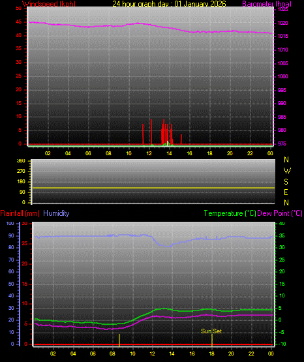Click the -10 temperature scale value

click(282, 344)
